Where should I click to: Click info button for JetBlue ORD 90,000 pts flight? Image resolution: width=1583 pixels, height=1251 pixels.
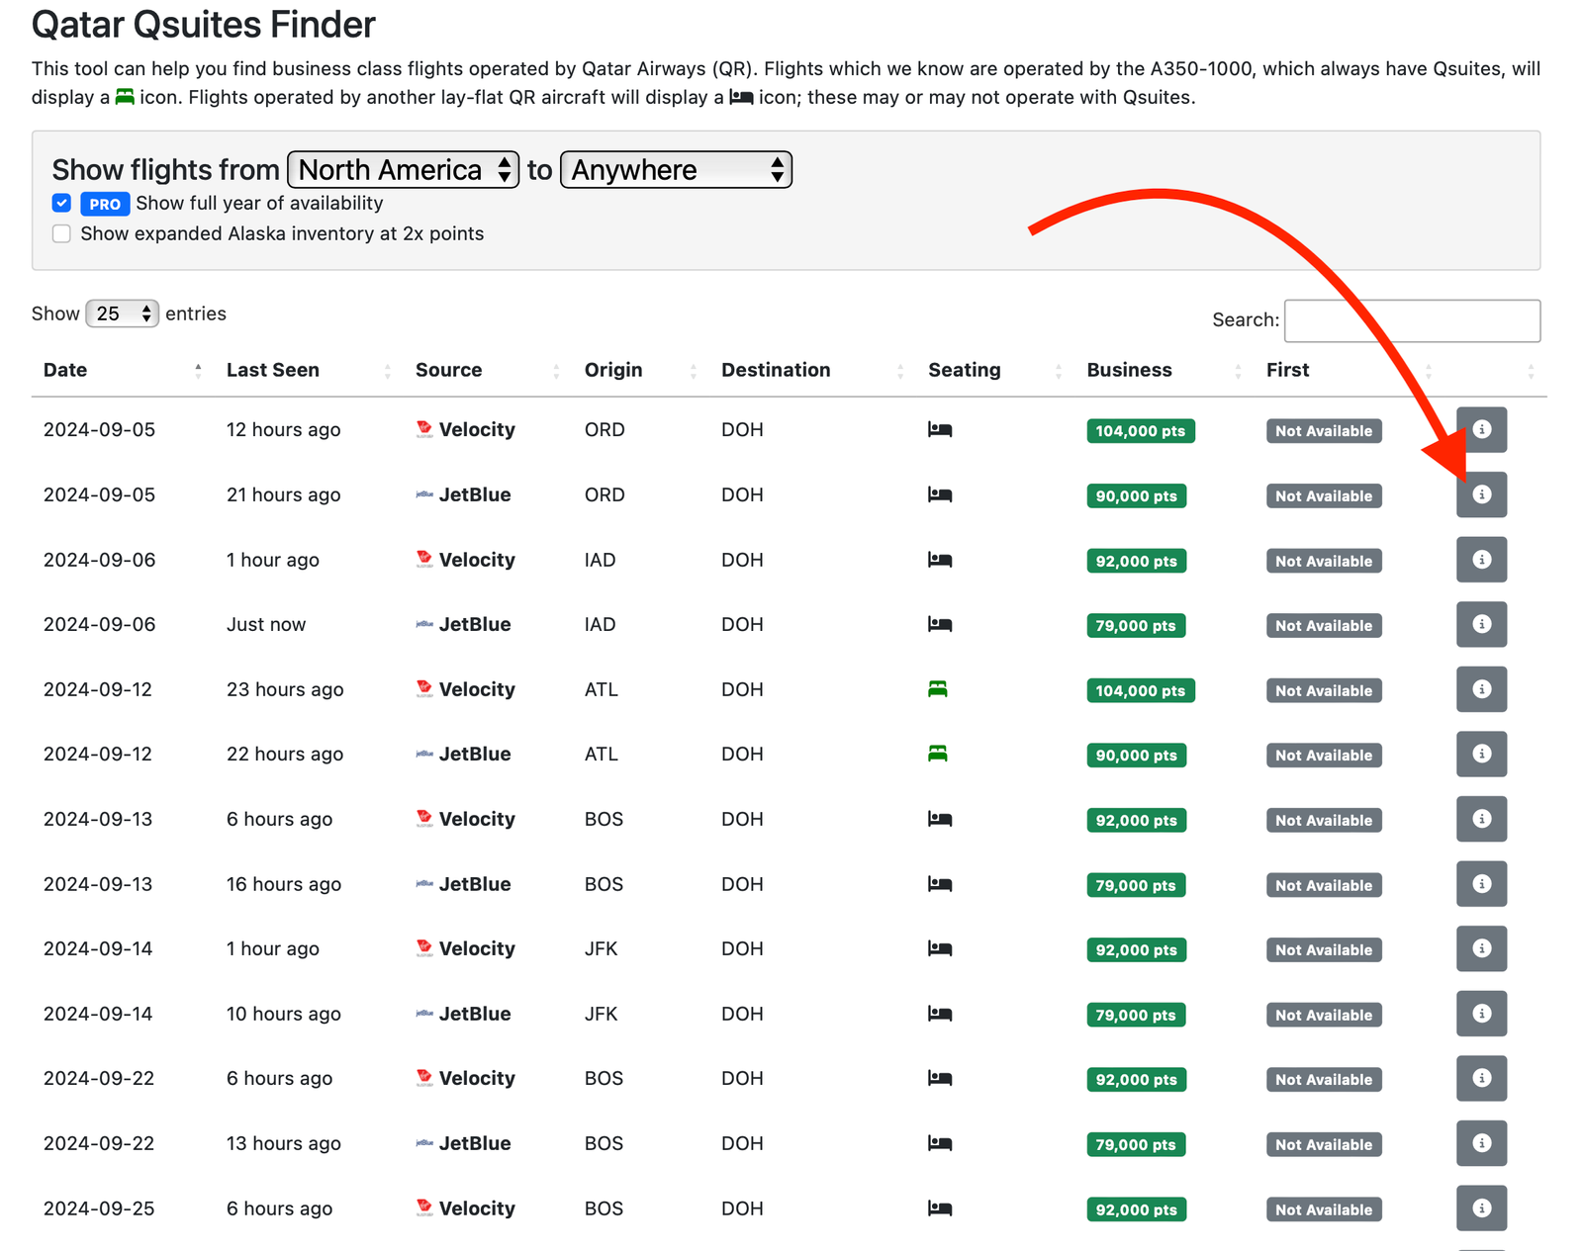[1480, 494]
